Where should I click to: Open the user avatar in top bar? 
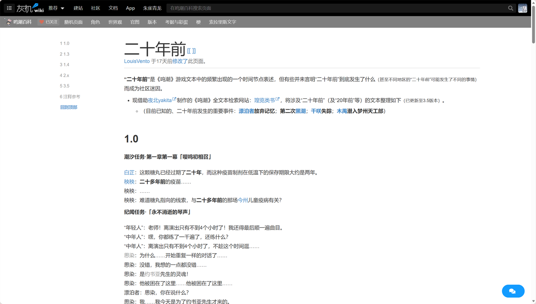click(x=523, y=8)
